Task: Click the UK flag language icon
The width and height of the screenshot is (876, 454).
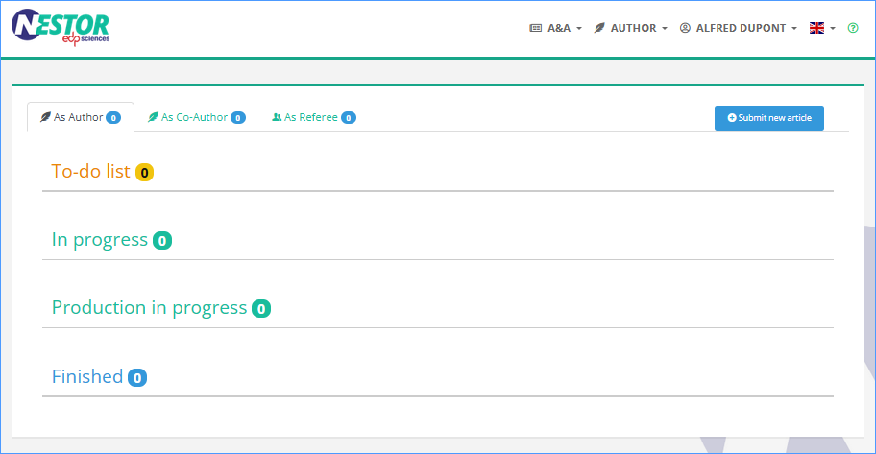Action: tap(816, 28)
